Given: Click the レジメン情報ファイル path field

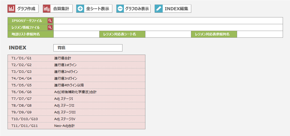Looking at the screenshot, I should click(168, 28).
